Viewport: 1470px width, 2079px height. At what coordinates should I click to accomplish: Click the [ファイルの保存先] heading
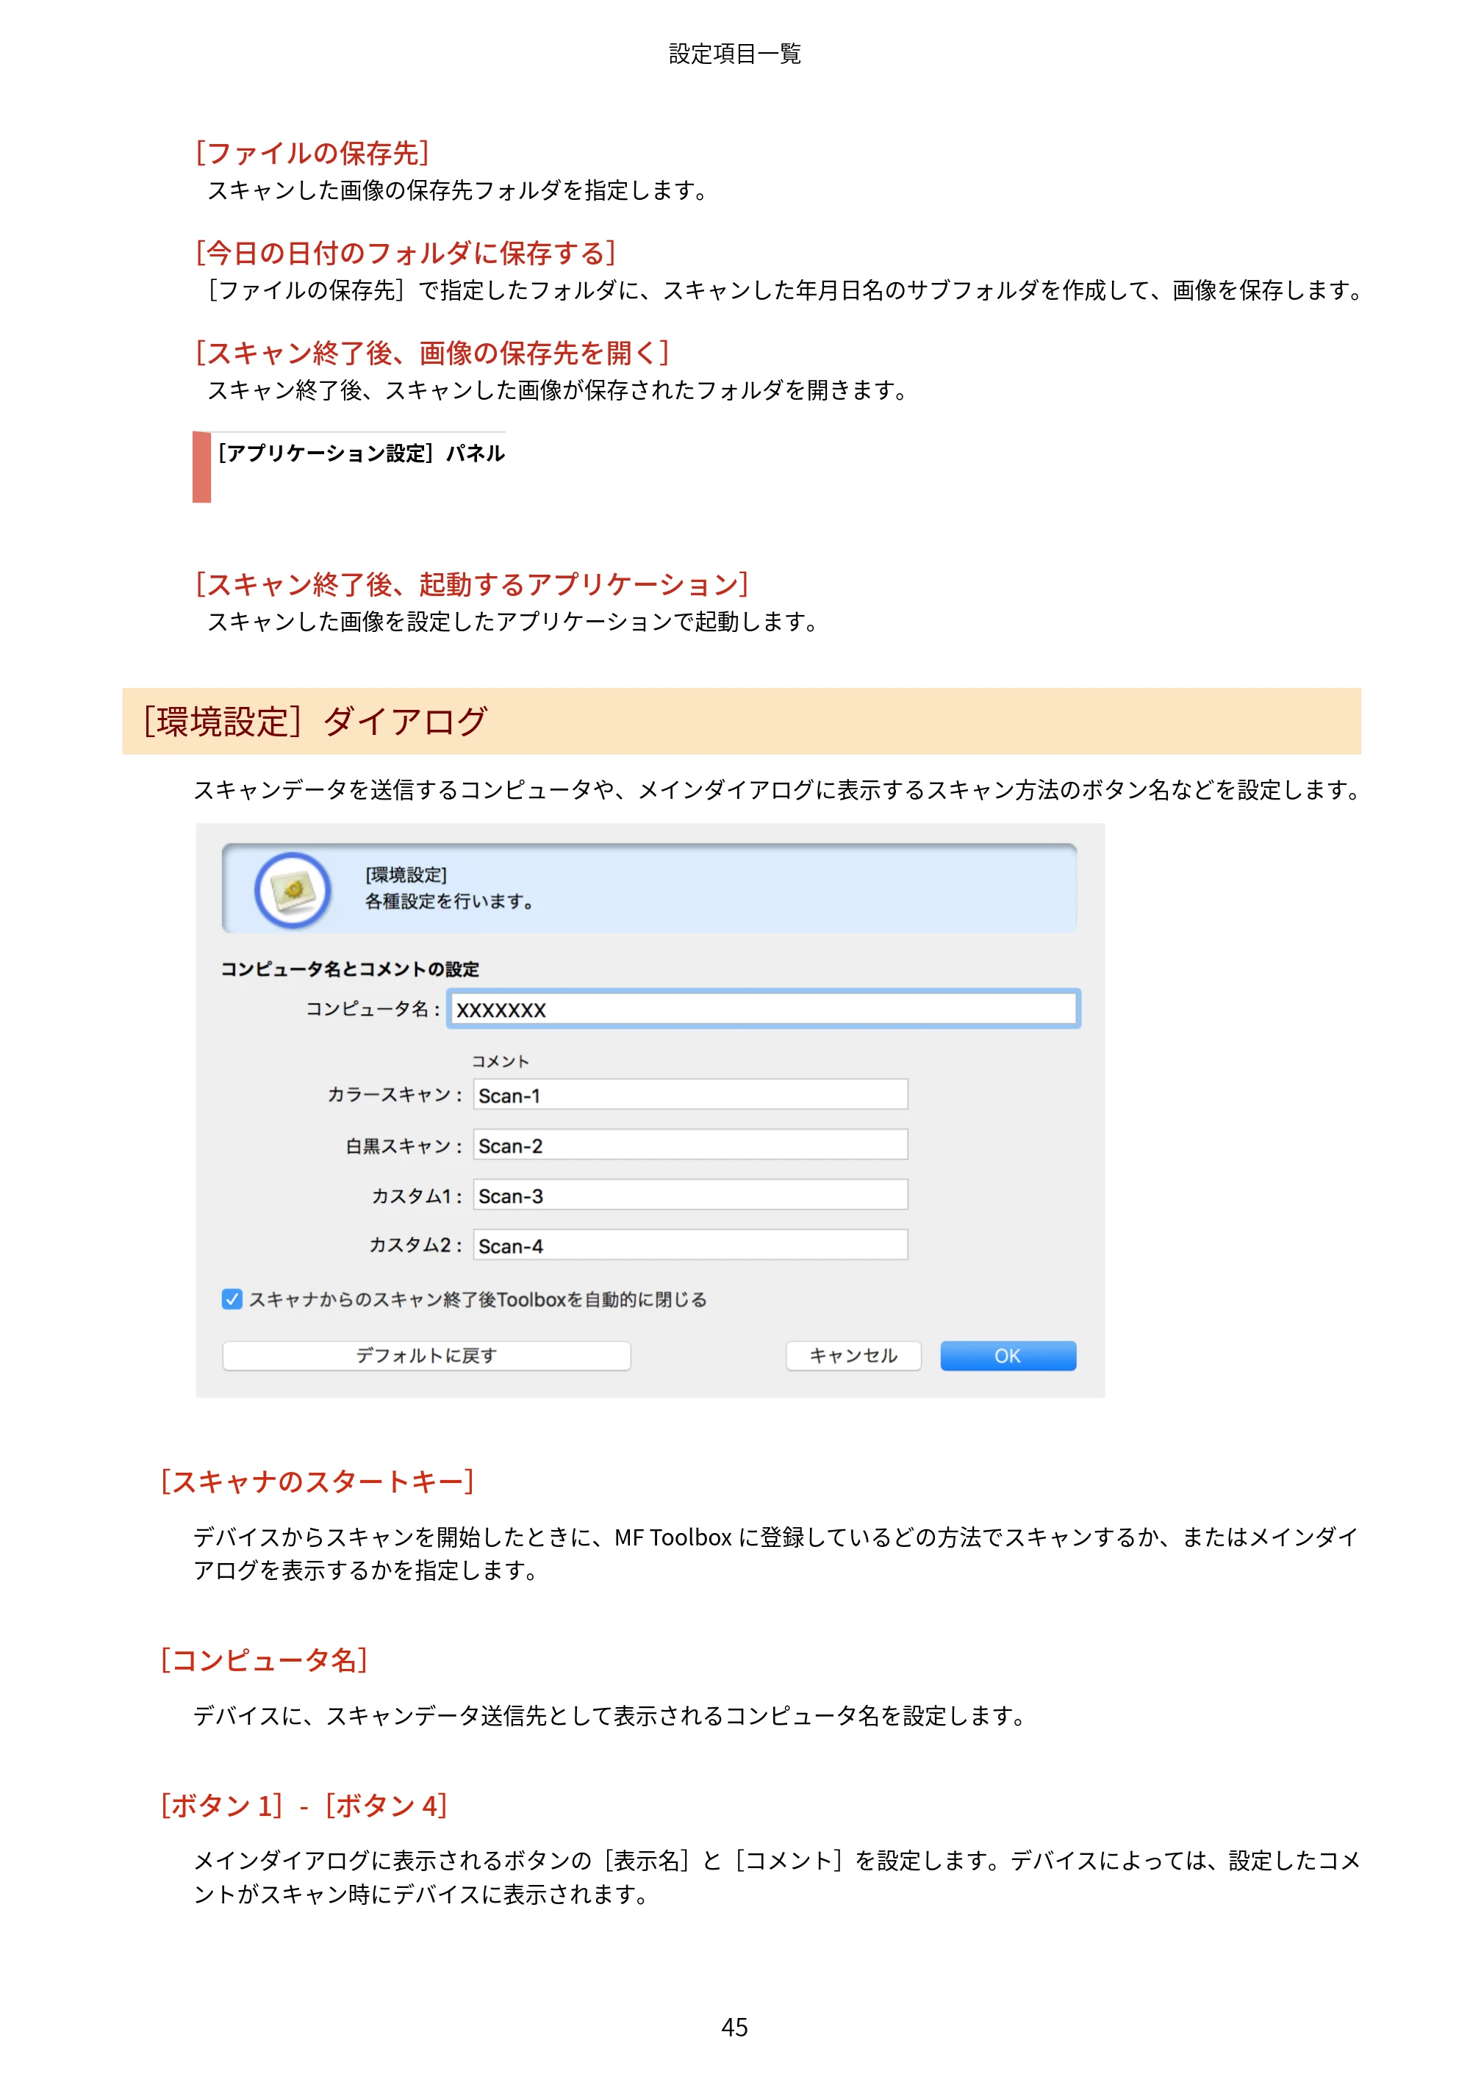(x=312, y=153)
